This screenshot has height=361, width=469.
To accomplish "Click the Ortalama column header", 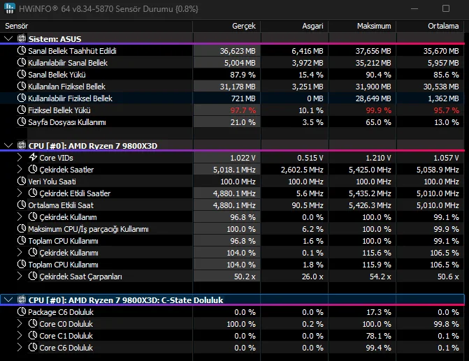I will (444, 26).
